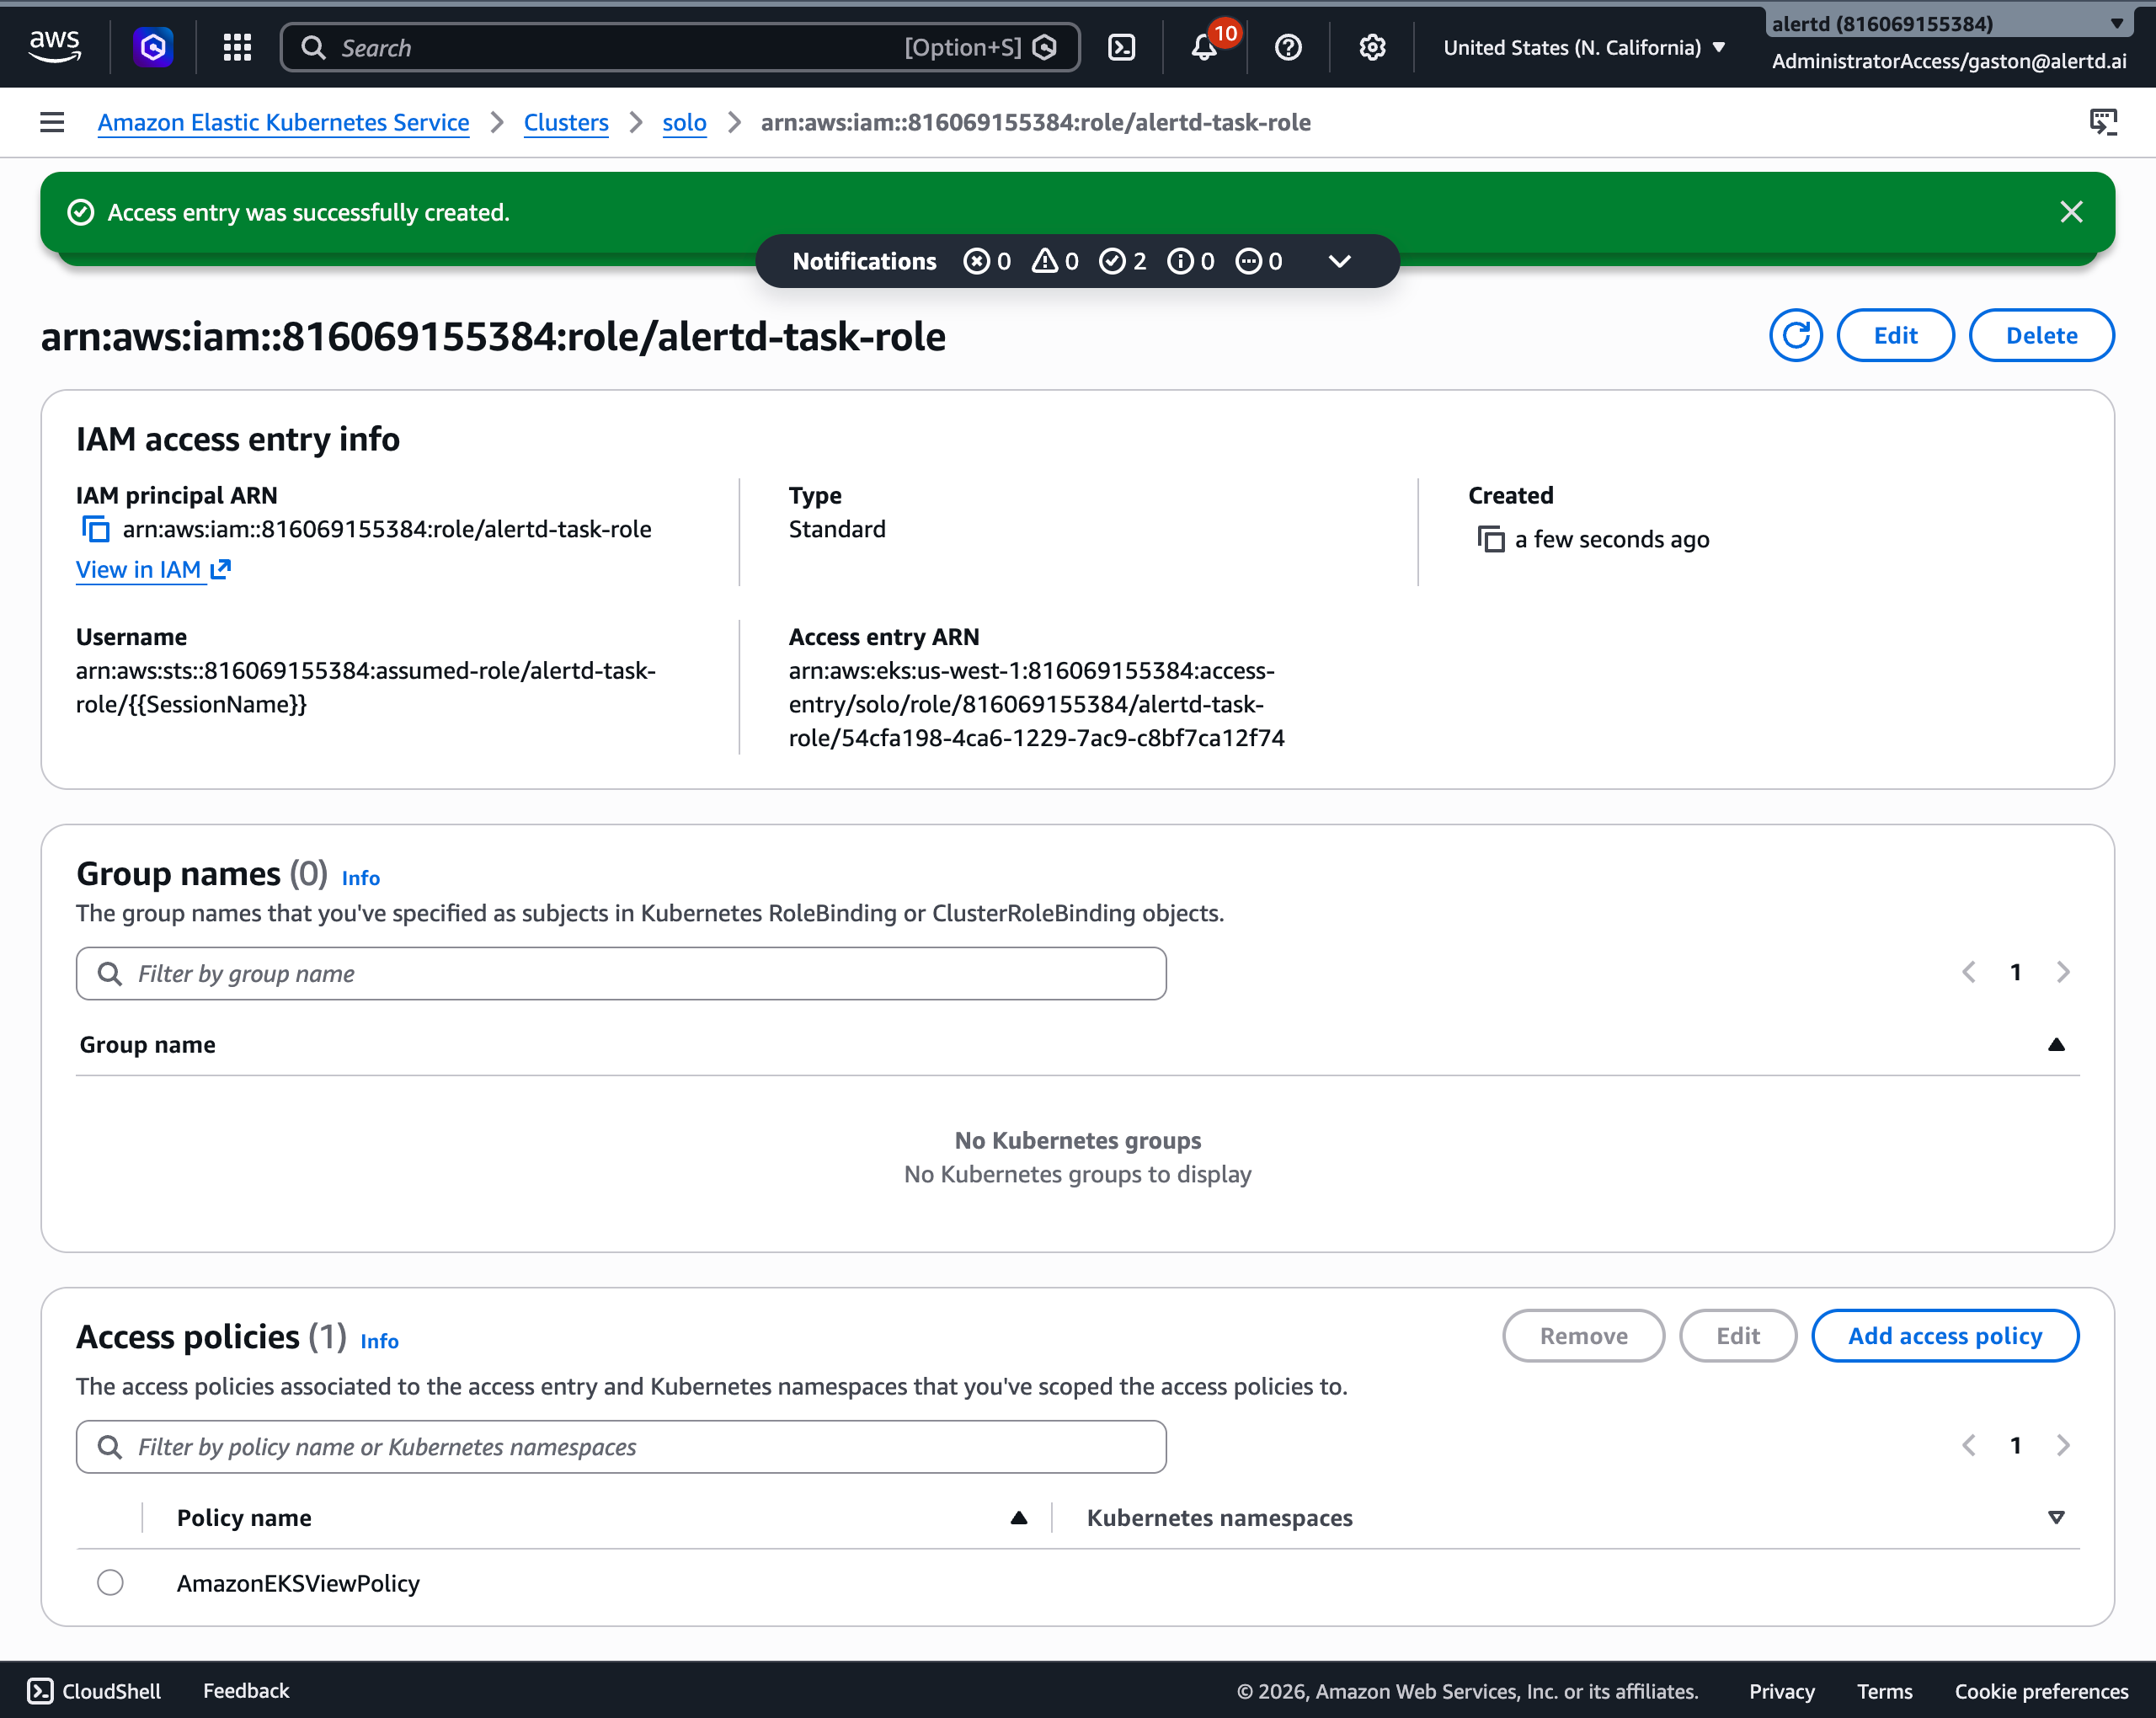Click the Edit policy button

[x=1737, y=1335]
